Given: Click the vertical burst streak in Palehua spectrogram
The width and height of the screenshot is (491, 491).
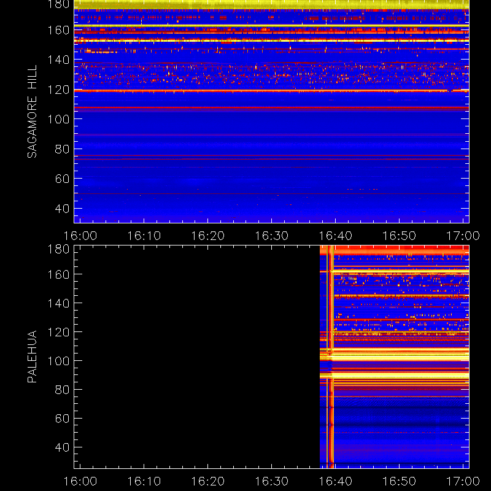Looking at the screenshot, I should tap(330, 357).
